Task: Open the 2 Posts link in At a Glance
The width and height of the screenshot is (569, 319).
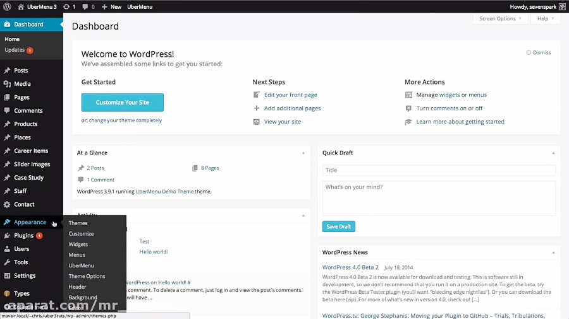Action: pyautogui.click(x=95, y=168)
